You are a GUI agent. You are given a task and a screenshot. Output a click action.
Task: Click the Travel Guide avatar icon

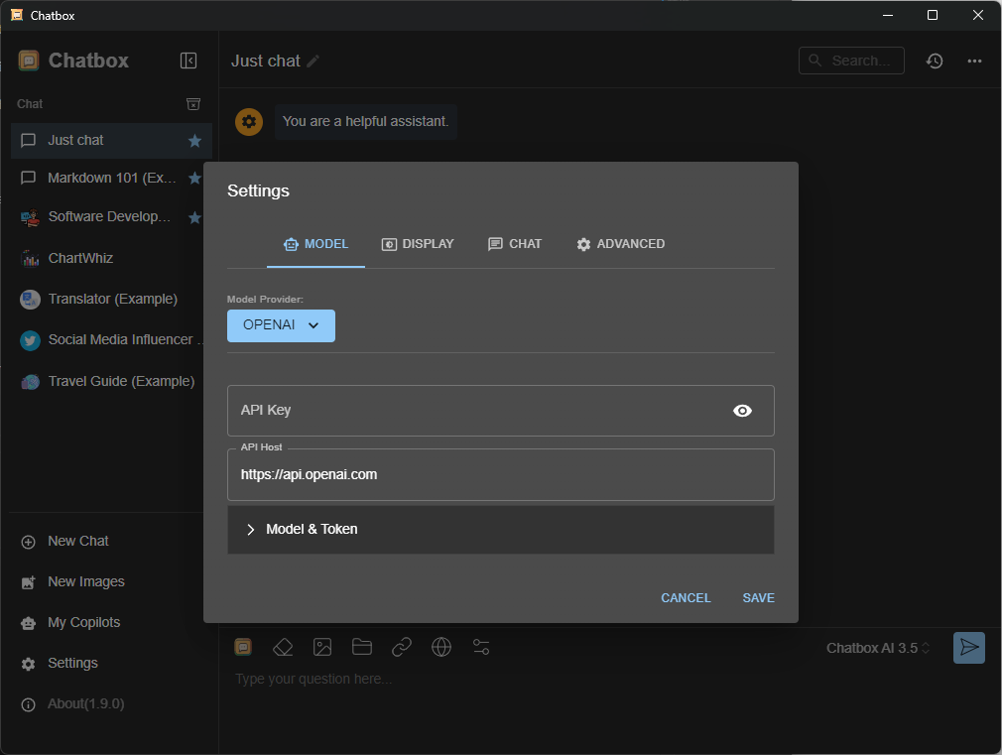coord(30,382)
